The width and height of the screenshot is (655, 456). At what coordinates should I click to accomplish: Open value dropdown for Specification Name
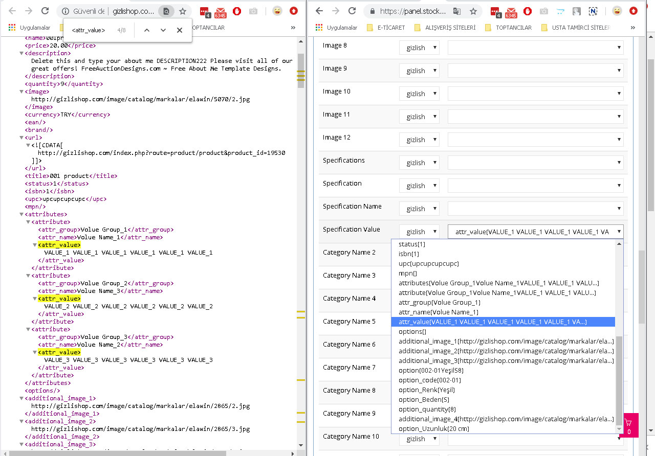click(x=535, y=209)
